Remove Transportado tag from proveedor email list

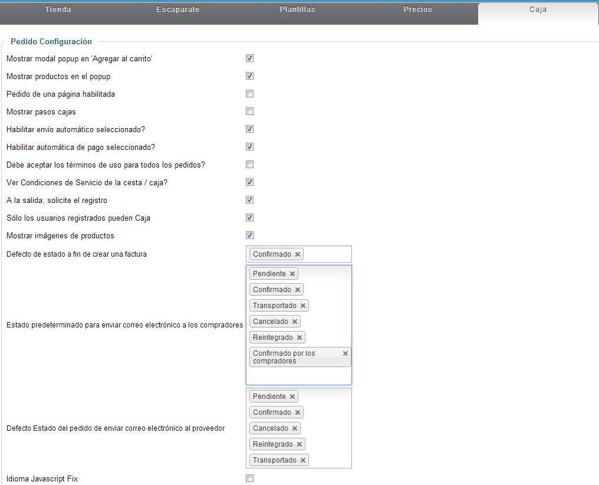303,460
